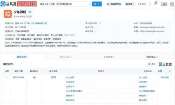Export the table with 导出 button
175x105 pixels.
click(x=152, y=64)
